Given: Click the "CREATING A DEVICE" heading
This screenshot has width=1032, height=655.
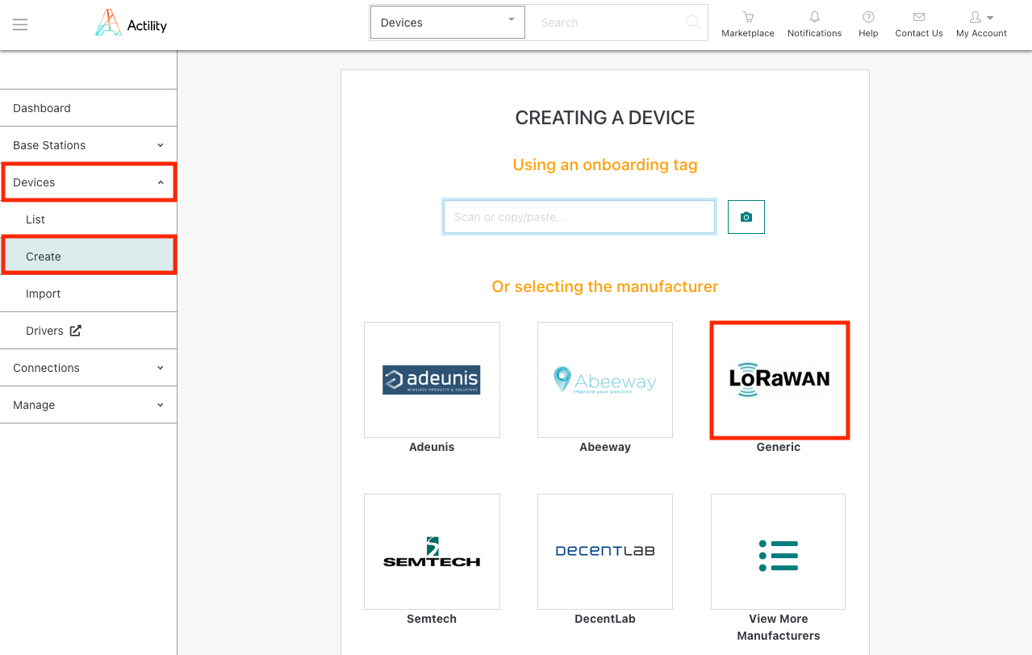Looking at the screenshot, I should 605,118.
